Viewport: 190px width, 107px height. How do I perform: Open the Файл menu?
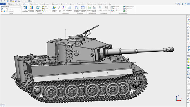click(3, 4)
